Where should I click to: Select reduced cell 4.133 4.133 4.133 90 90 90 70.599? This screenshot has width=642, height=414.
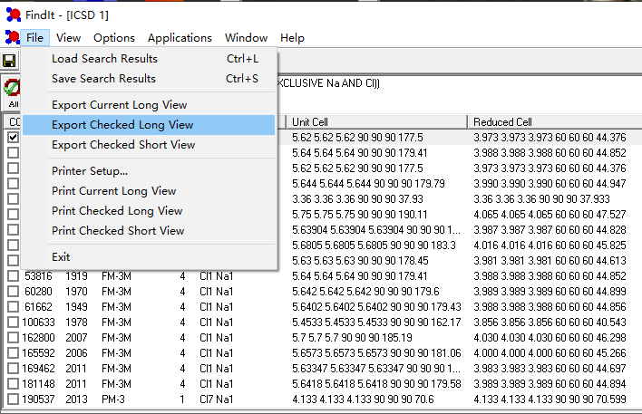550,400
